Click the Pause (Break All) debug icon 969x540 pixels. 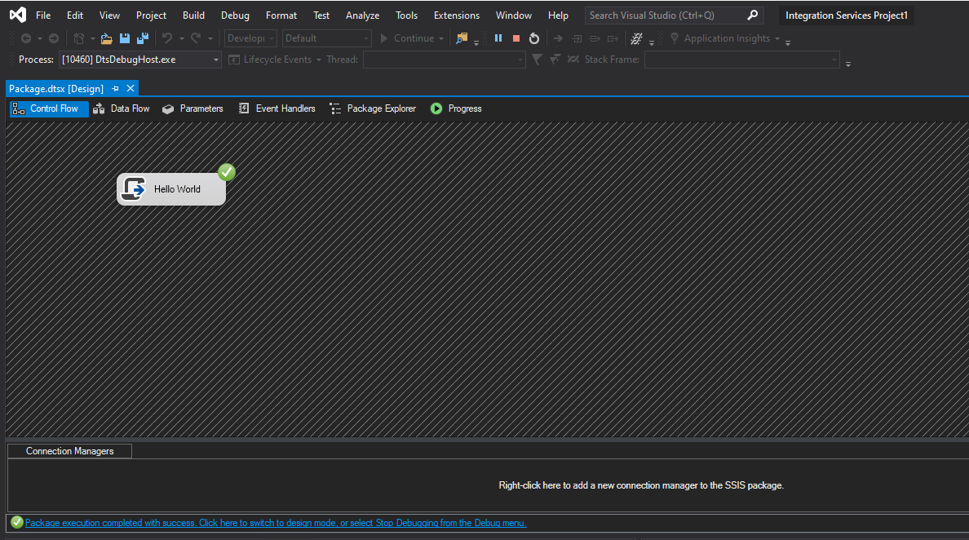click(x=498, y=38)
